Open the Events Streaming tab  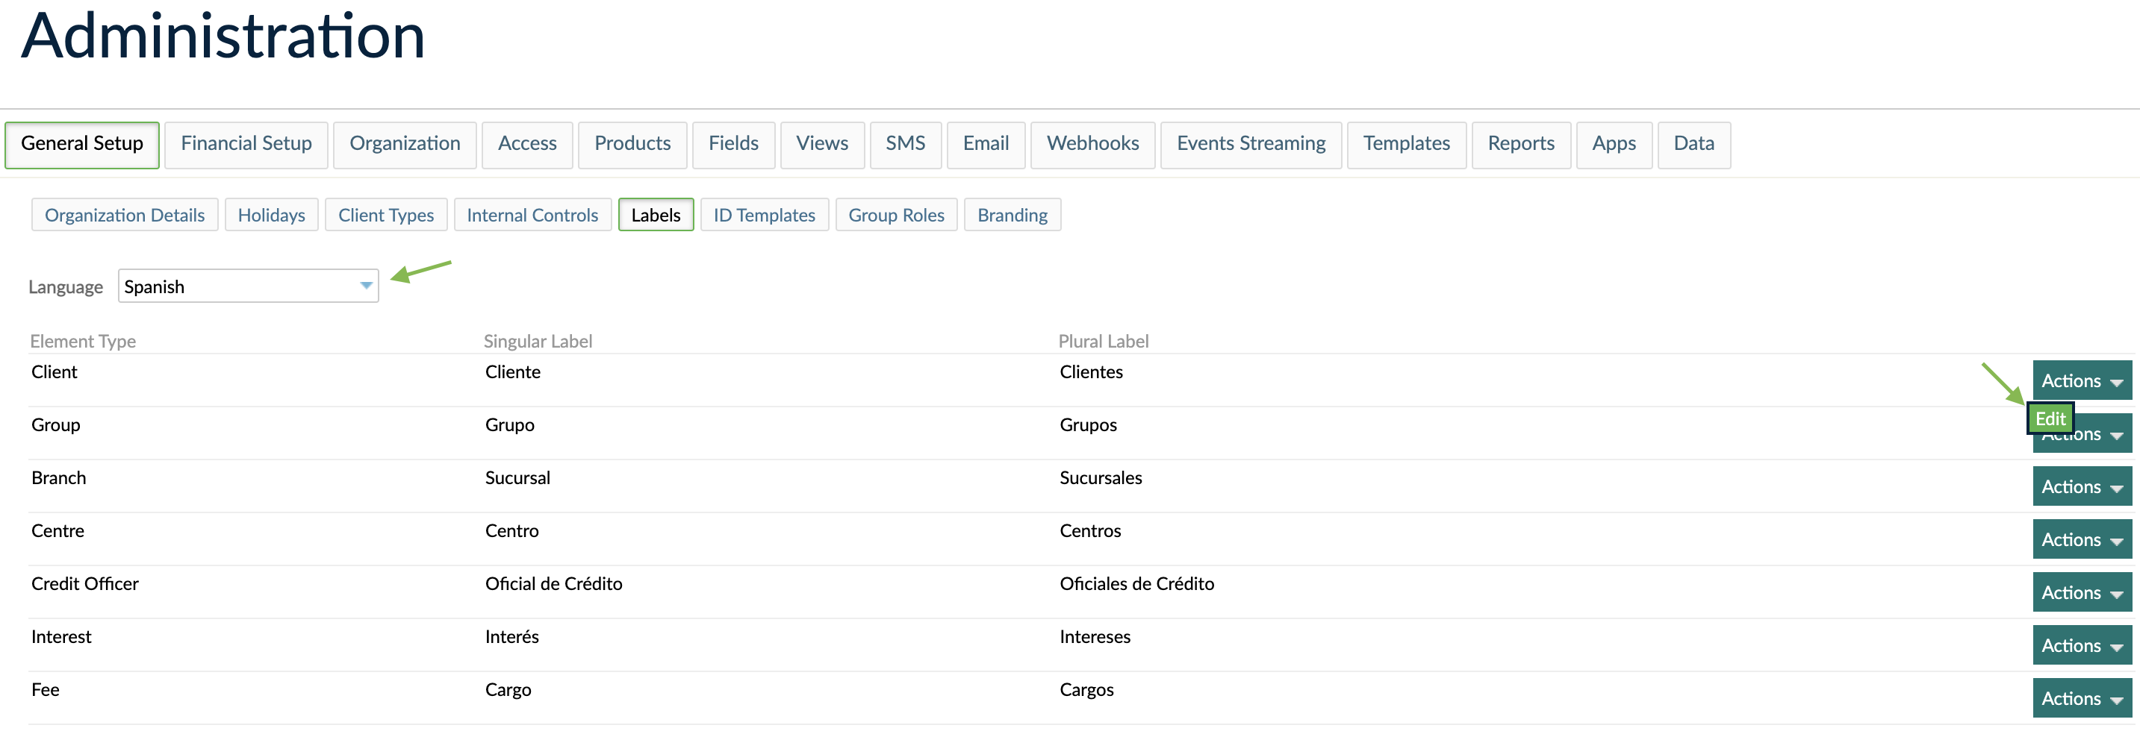(1250, 144)
